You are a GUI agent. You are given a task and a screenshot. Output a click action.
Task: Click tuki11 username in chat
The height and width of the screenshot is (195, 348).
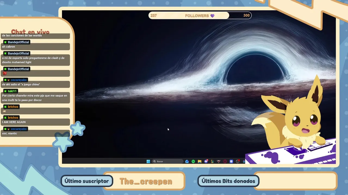pyautogui.click(x=12, y=91)
